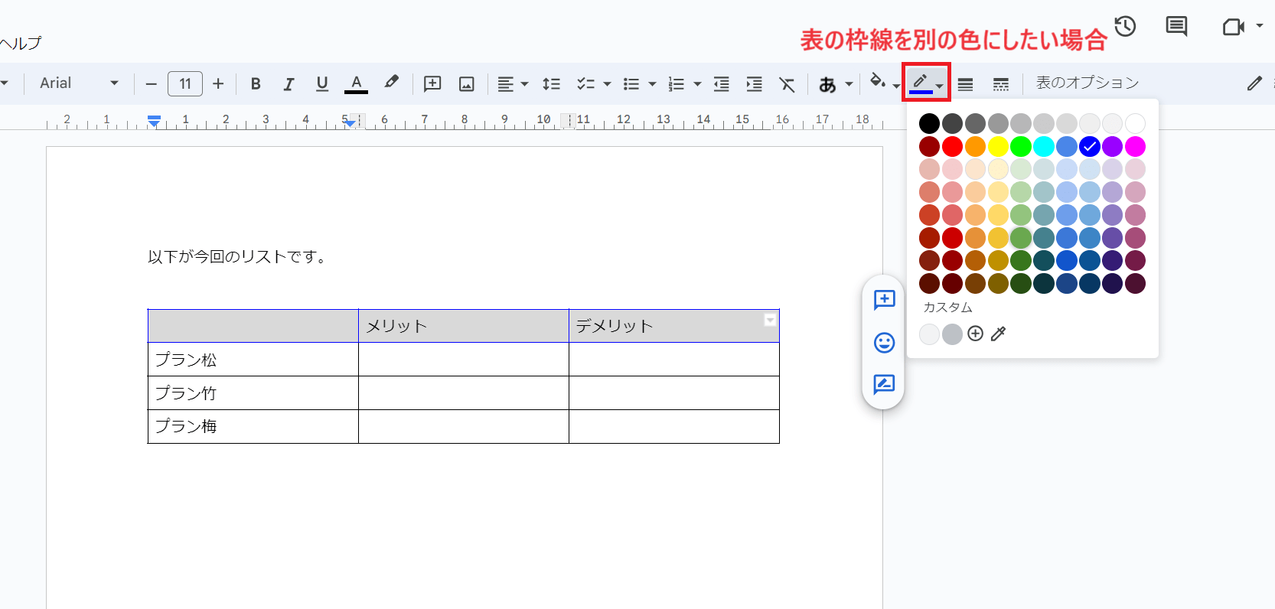The width and height of the screenshot is (1275, 609).
Task: Open the Arial font dropdown
Action: coord(79,83)
